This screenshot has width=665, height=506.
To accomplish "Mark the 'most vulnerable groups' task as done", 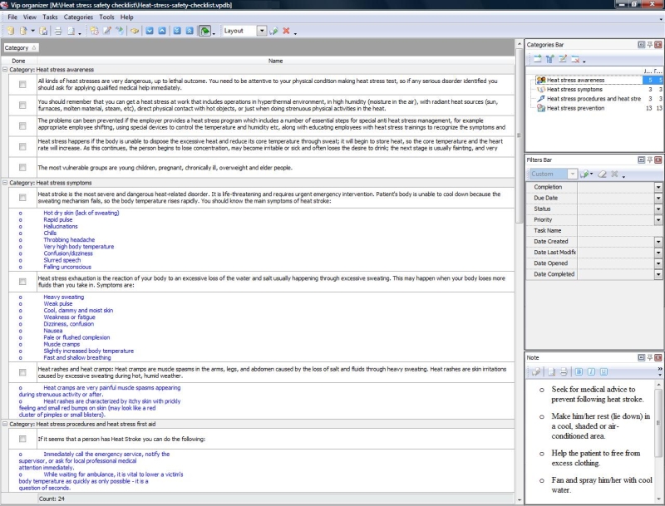I will pos(22,167).
